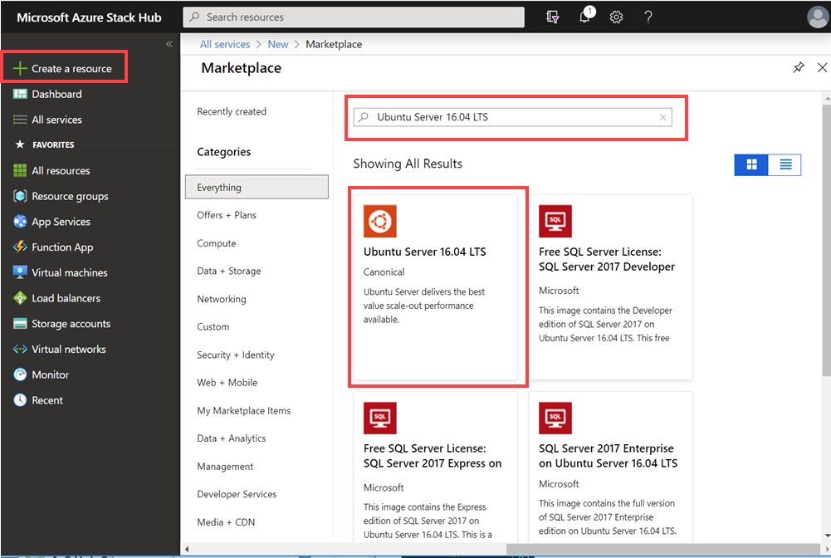Switch to list view of results

tap(785, 164)
